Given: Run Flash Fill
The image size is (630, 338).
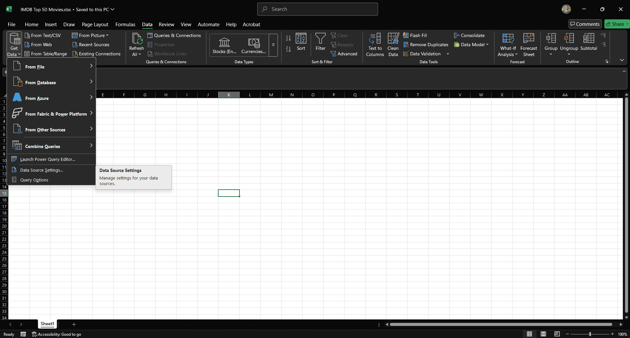Looking at the screenshot, I should pos(415,35).
